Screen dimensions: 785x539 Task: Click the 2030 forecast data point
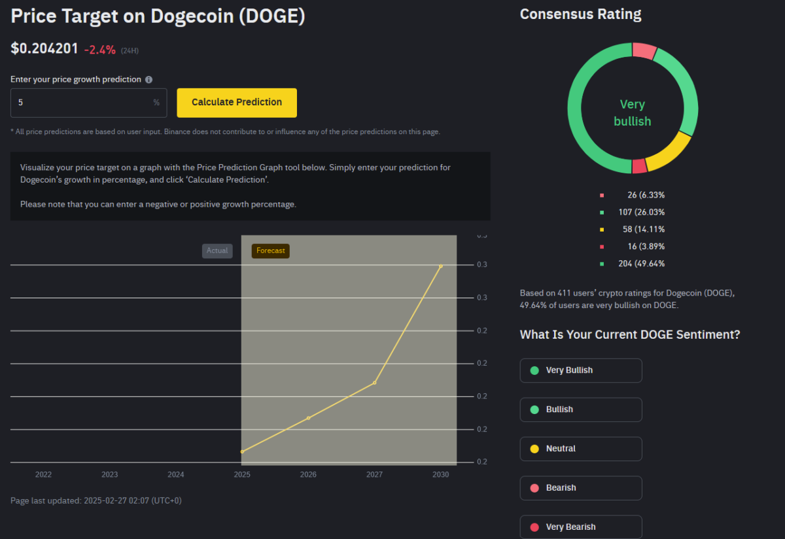(x=441, y=266)
